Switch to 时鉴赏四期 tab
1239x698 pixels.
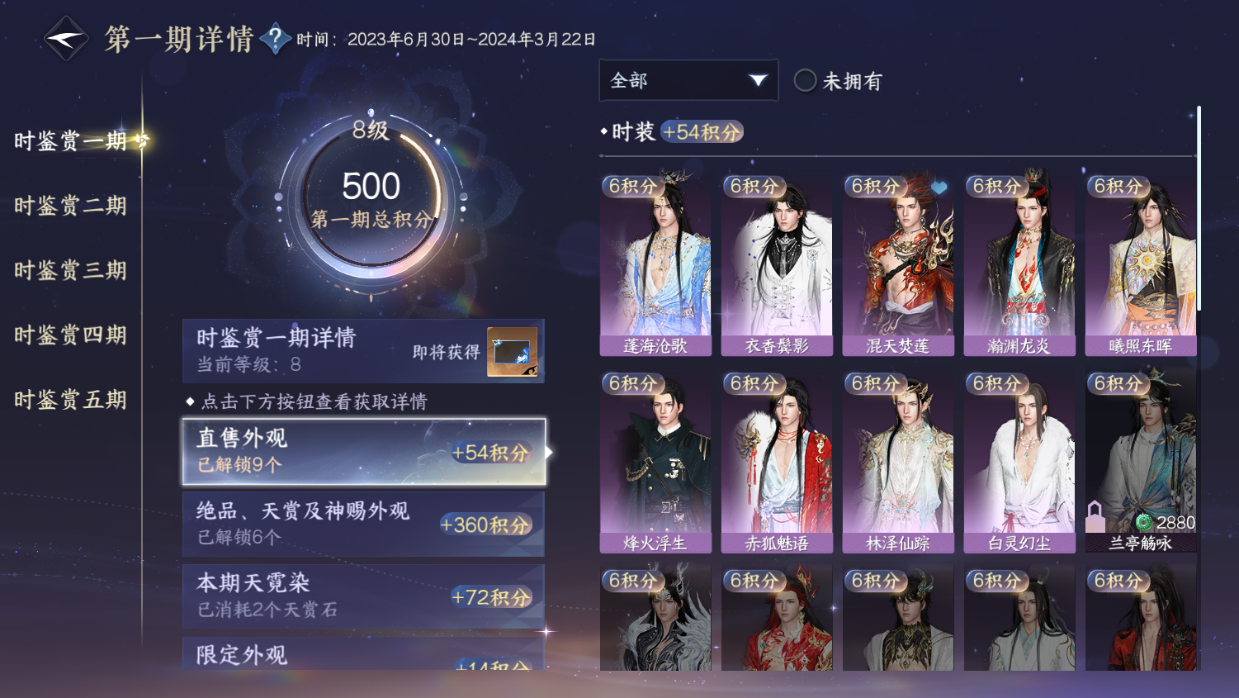pyautogui.click(x=70, y=335)
